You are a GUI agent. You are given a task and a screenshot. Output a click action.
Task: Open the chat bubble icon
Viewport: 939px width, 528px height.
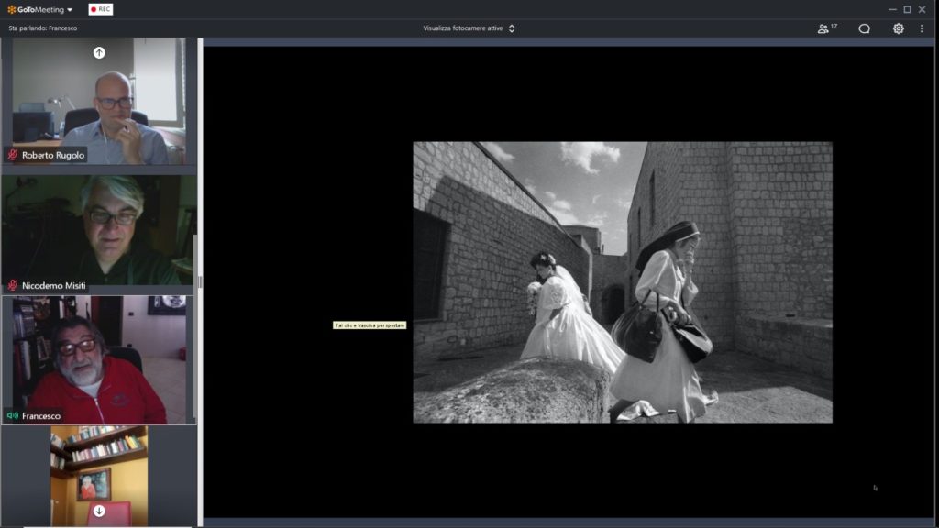864,28
